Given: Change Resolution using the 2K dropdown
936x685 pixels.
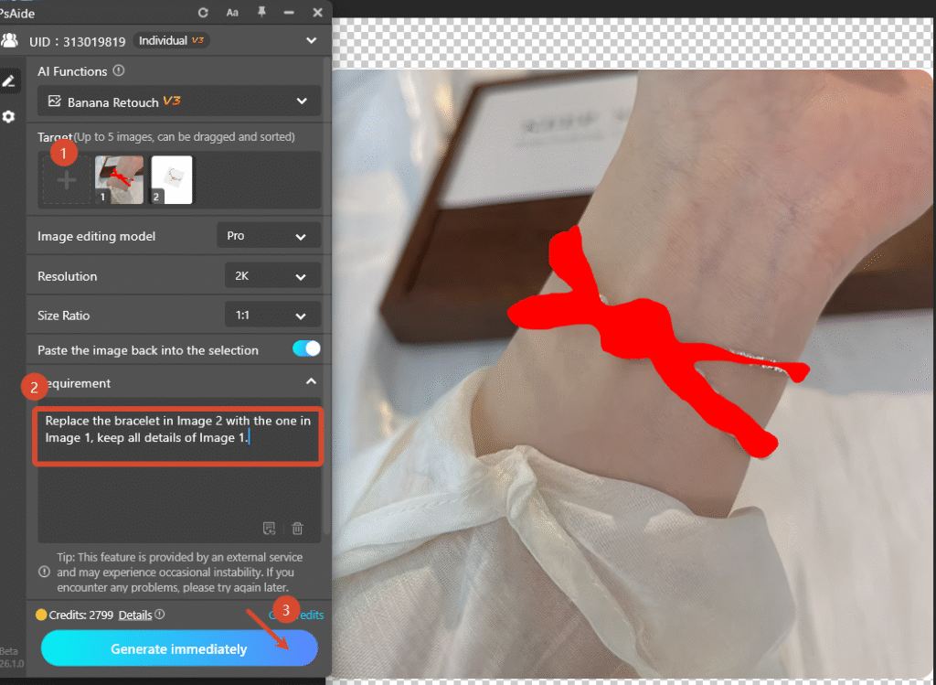Looking at the screenshot, I should [x=272, y=275].
